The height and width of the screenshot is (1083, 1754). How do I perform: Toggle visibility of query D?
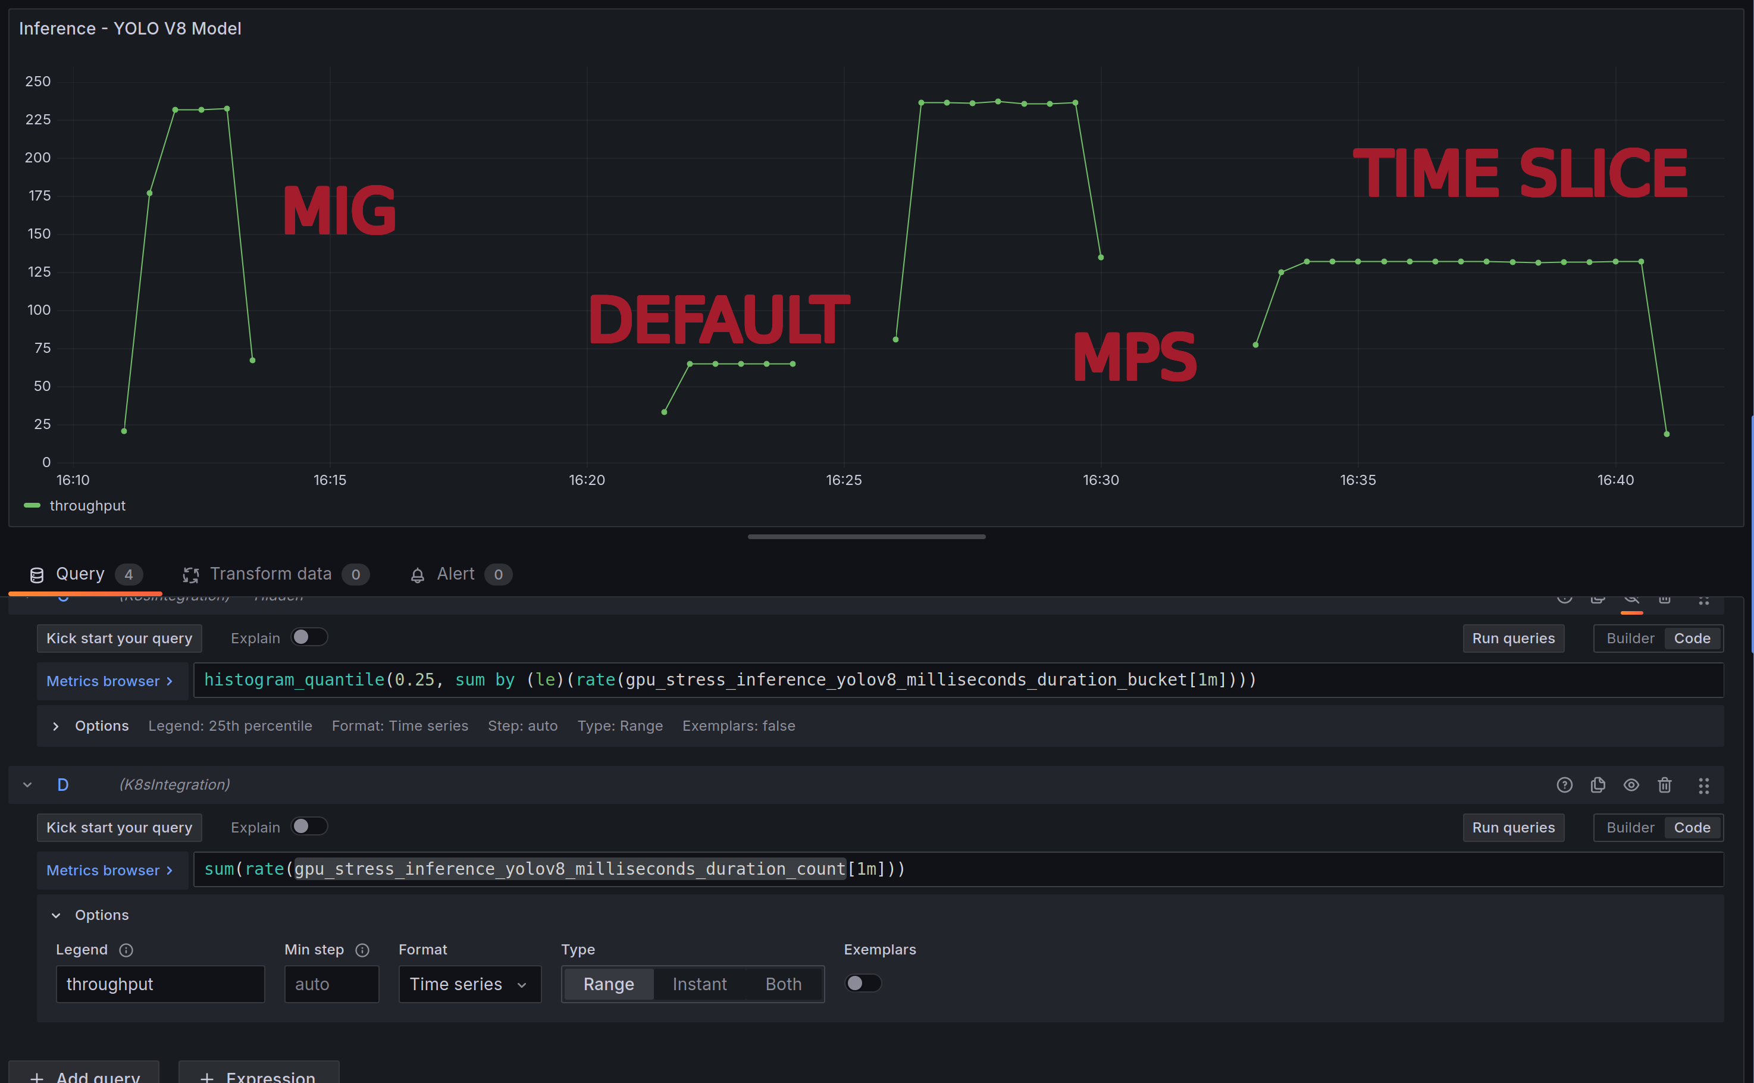pyautogui.click(x=1631, y=785)
